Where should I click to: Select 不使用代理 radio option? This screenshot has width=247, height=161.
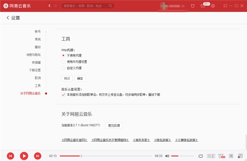63,55
